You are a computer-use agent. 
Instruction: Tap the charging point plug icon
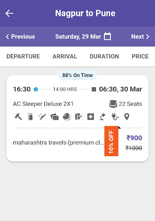(x=115, y=117)
